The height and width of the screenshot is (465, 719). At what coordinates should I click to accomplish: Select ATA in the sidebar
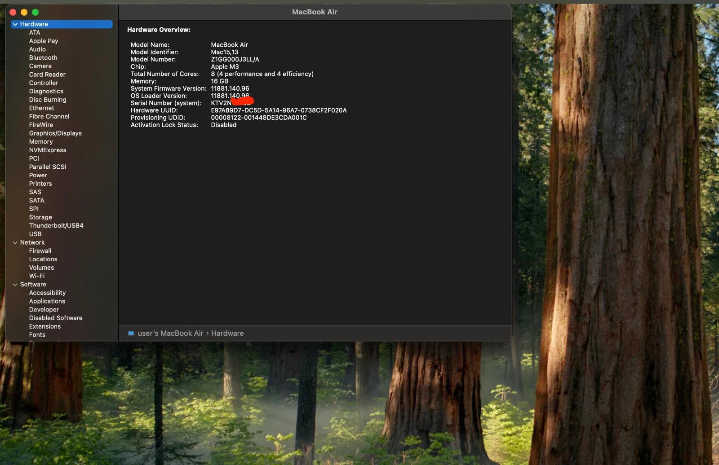coord(35,32)
